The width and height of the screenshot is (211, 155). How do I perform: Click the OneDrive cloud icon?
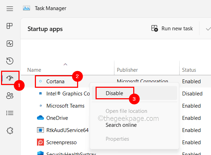pos(40,118)
